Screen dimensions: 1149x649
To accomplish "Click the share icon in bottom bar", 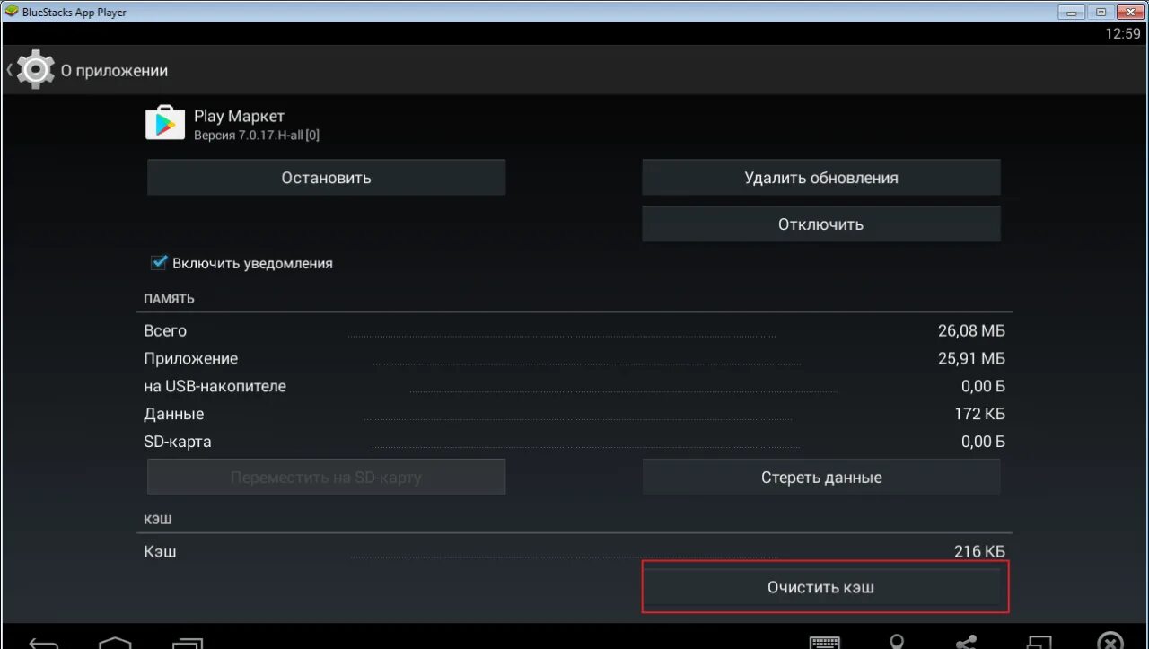I will pos(967,642).
